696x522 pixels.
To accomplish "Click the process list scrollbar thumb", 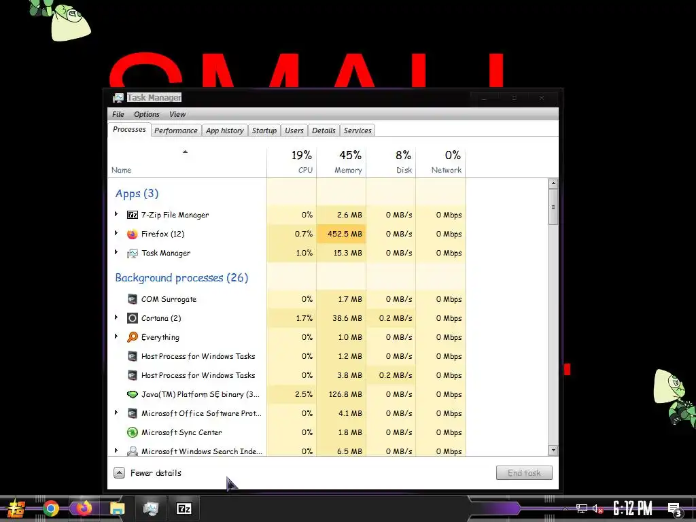I will [x=553, y=207].
